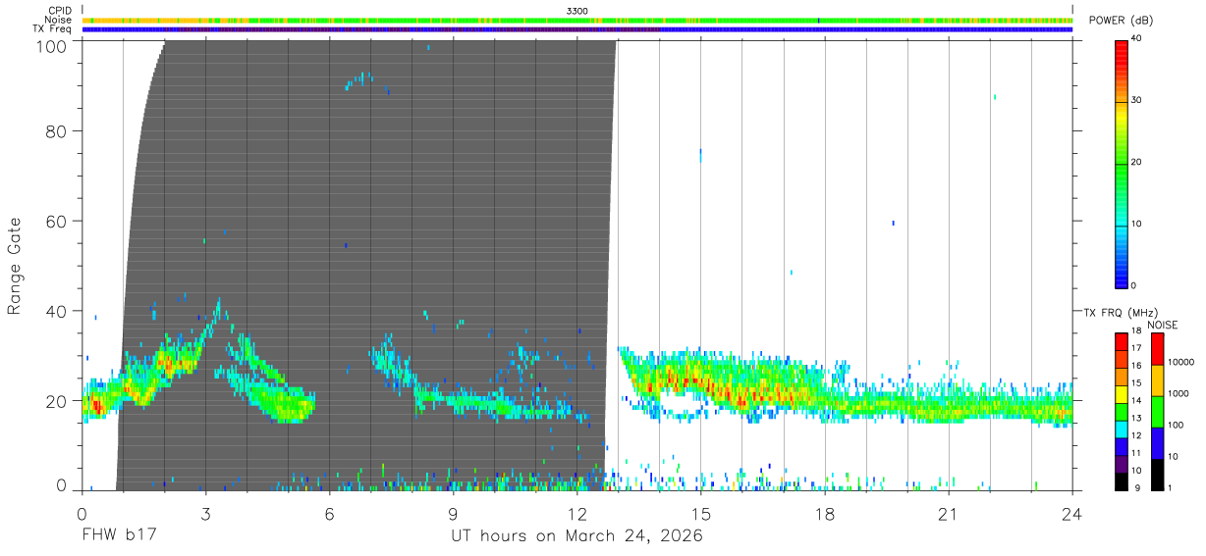This screenshot has width=1206, height=556.
Task: Click x-axis tick label 3
Action: [205, 514]
